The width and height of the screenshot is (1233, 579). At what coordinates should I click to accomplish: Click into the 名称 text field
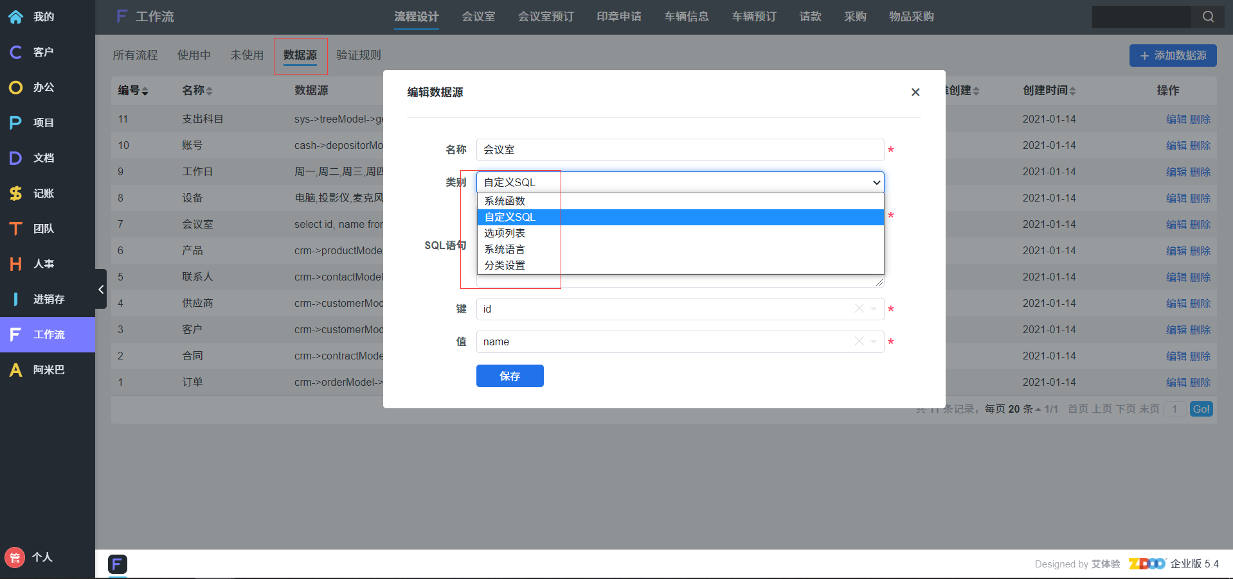(x=679, y=150)
